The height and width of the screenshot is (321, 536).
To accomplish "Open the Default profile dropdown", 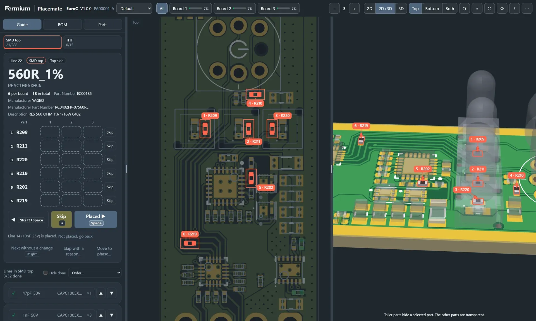I will click(x=134, y=9).
